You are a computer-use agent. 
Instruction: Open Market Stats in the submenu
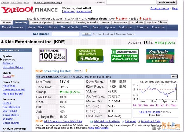click(x=36, y=27)
